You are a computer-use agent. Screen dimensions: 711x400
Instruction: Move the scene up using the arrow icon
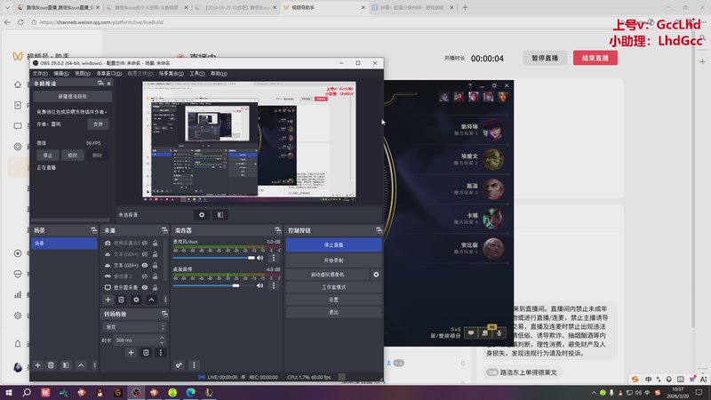[81, 365]
